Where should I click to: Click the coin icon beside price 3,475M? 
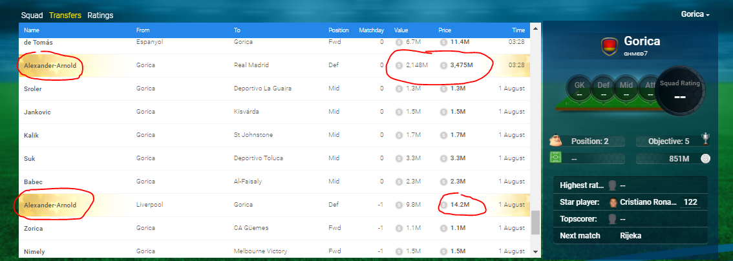pyautogui.click(x=443, y=65)
